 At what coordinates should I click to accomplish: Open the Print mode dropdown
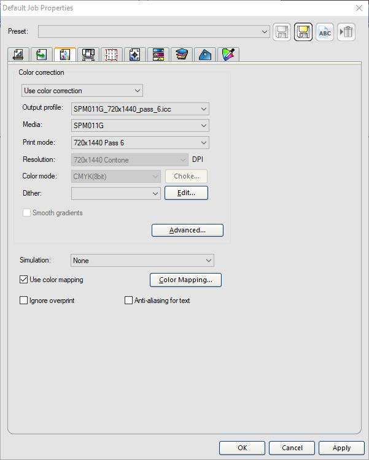coord(140,143)
